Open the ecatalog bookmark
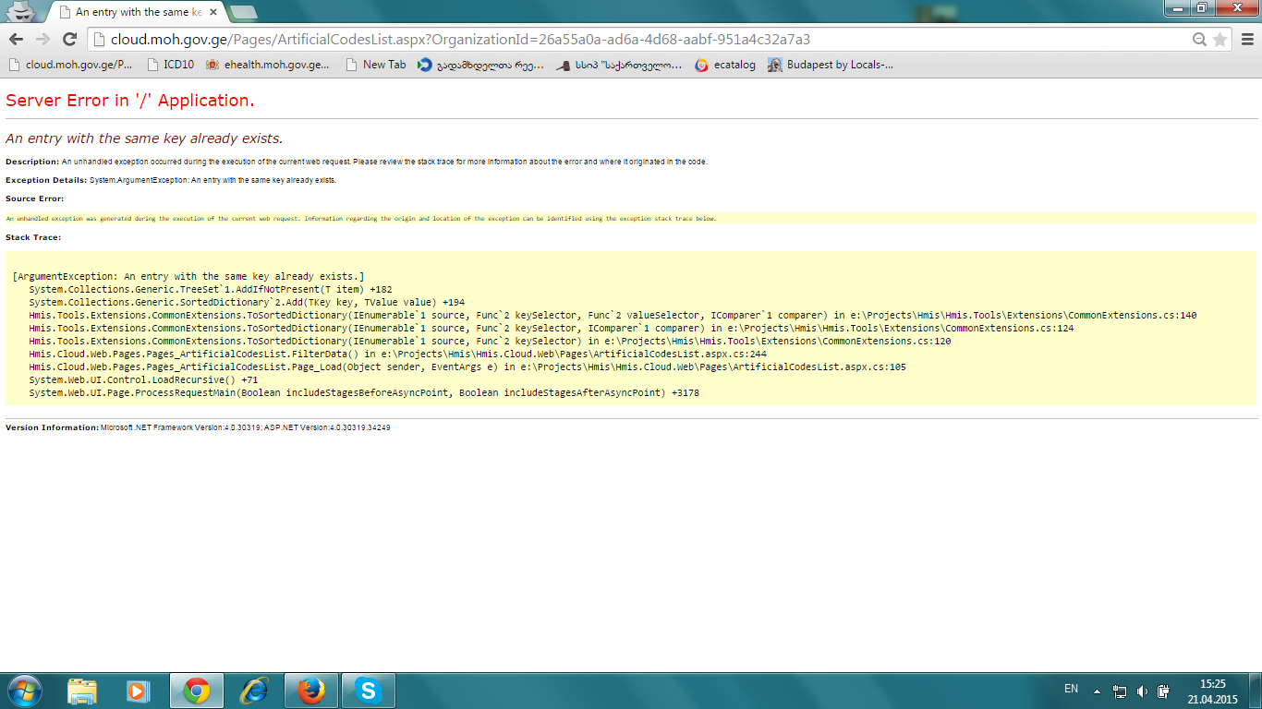The width and height of the screenshot is (1262, 709). coord(725,65)
